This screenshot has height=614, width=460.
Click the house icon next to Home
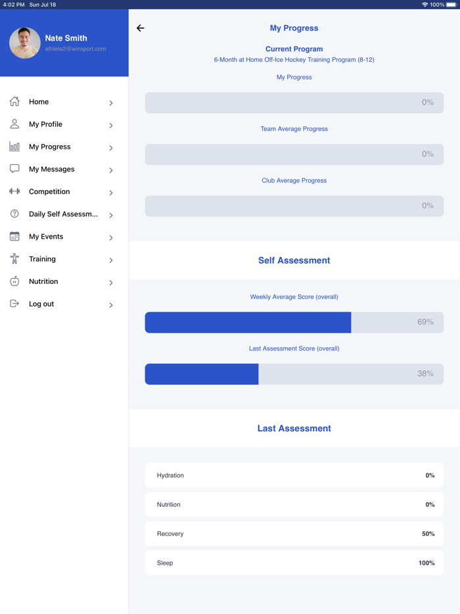click(14, 101)
